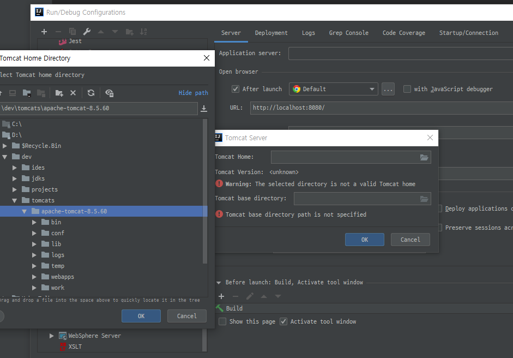
Task: Close the Tomcat Home Directory dialog
Action: pyautogui.click(x=207, y=58)
